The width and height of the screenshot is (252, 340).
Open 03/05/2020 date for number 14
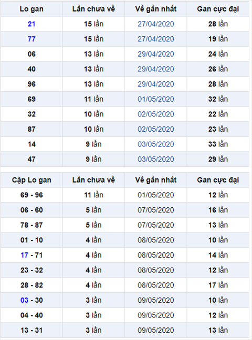point(155,144)
